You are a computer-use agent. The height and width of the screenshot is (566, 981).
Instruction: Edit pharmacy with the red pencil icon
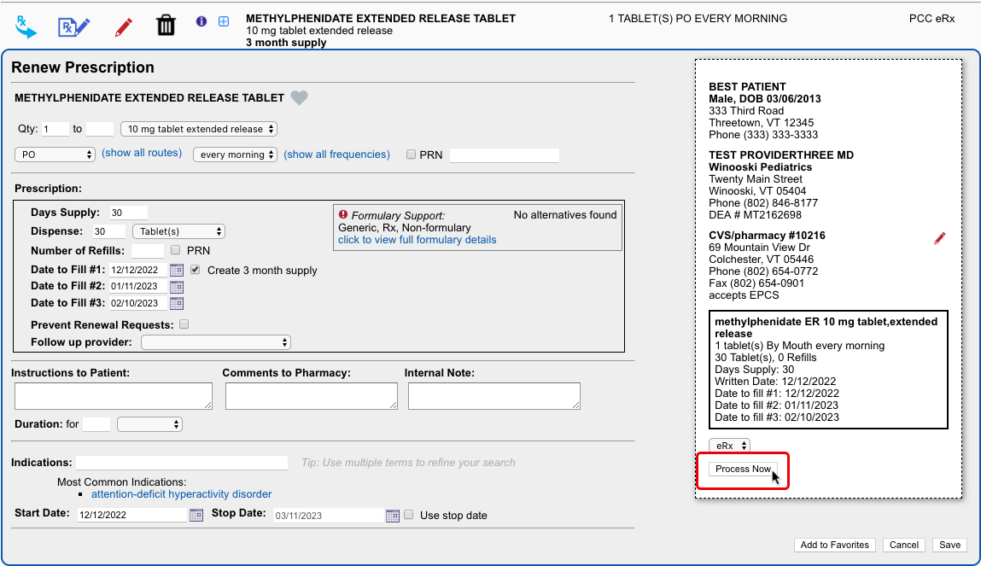940,238
